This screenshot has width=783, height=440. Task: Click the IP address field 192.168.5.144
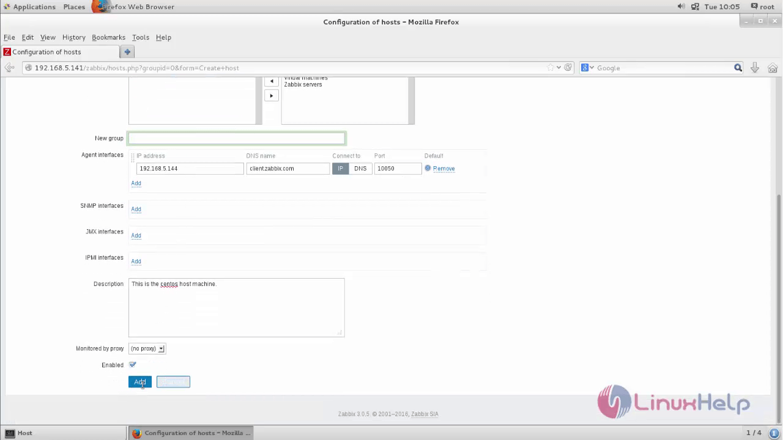190,169
